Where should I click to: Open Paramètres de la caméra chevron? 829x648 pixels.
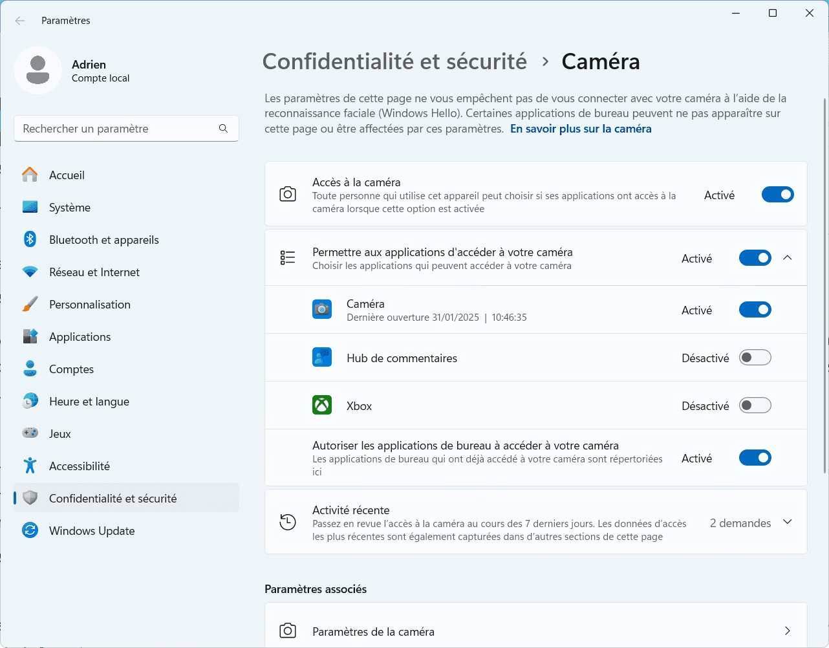pyautogui.click(x=788, y=631)
